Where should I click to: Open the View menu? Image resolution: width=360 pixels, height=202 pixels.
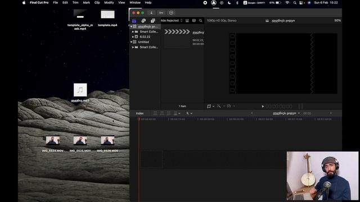tap(121, 3)
